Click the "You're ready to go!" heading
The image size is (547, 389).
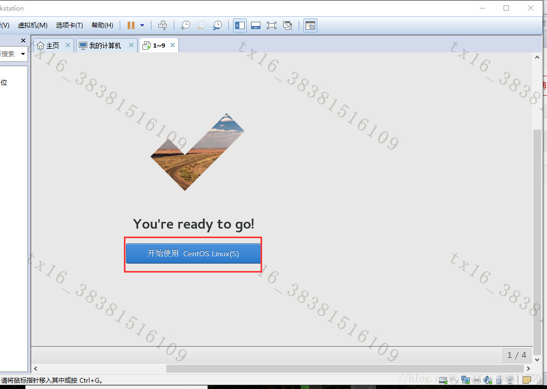coord(194,224)
